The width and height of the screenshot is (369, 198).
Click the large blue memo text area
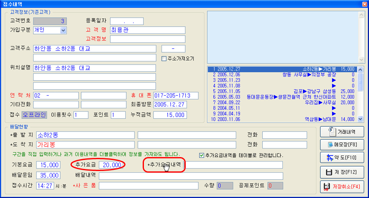click(283, 37)
